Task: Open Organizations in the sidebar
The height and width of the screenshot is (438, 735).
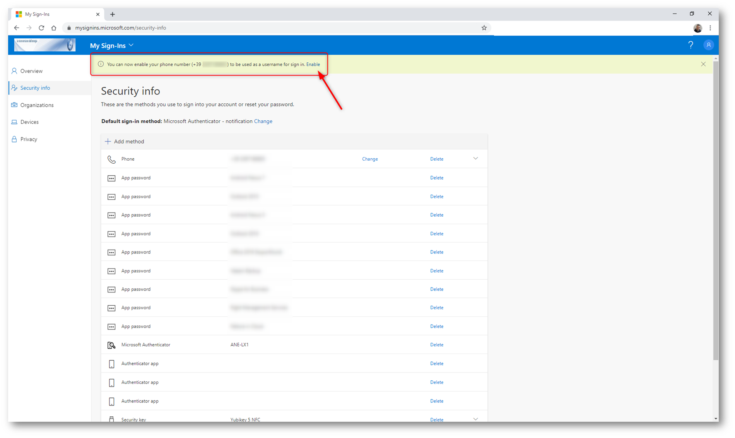Action: click(50, 105)
